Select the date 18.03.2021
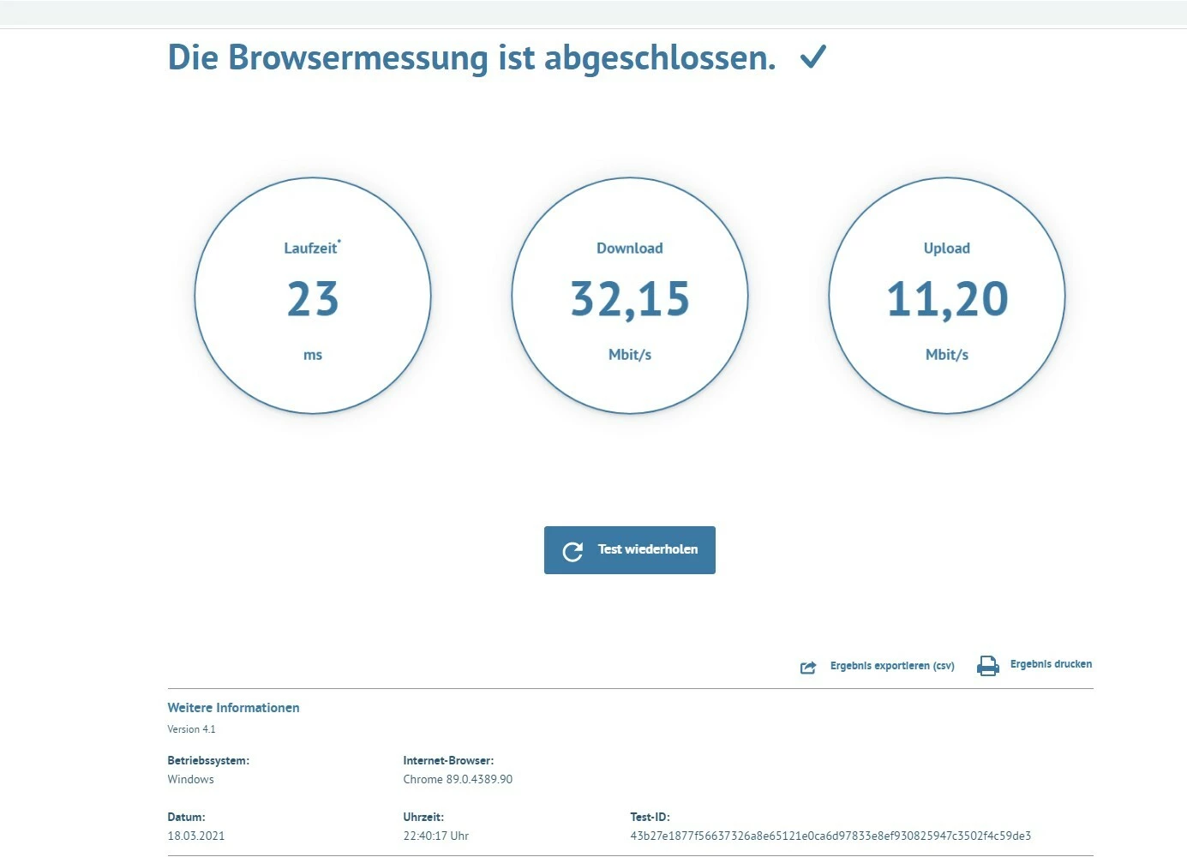The height and width of the screenshot is (857, 1187). click(196, 836)
